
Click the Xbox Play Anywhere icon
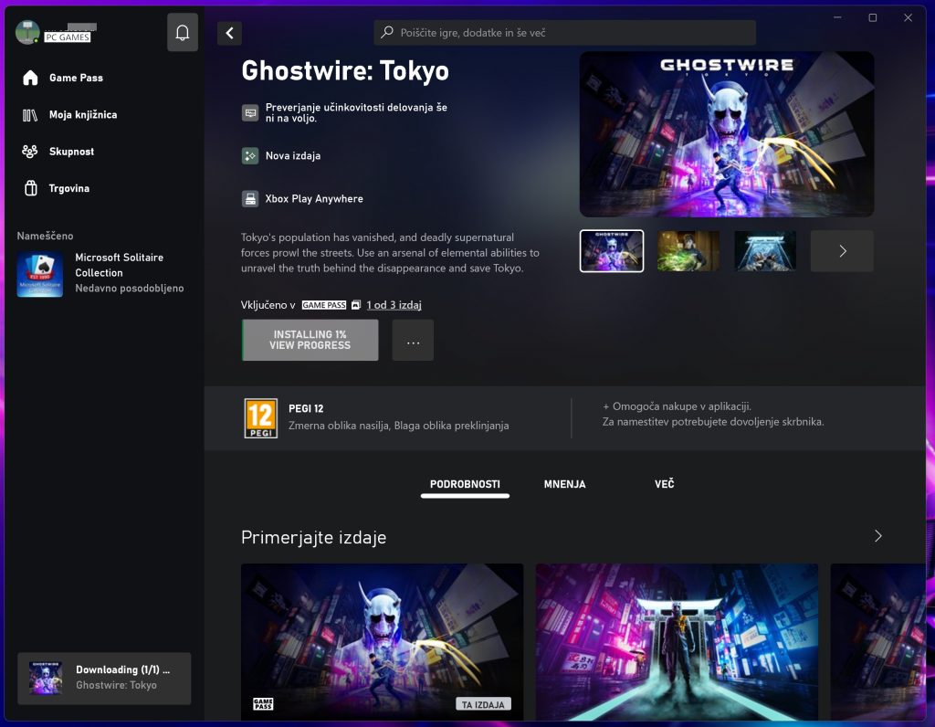click(250, 198)
